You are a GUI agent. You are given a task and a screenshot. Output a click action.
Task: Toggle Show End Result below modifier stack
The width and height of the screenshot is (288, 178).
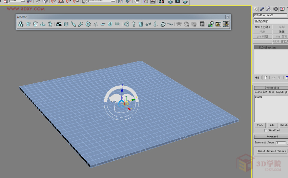(266, 78)
